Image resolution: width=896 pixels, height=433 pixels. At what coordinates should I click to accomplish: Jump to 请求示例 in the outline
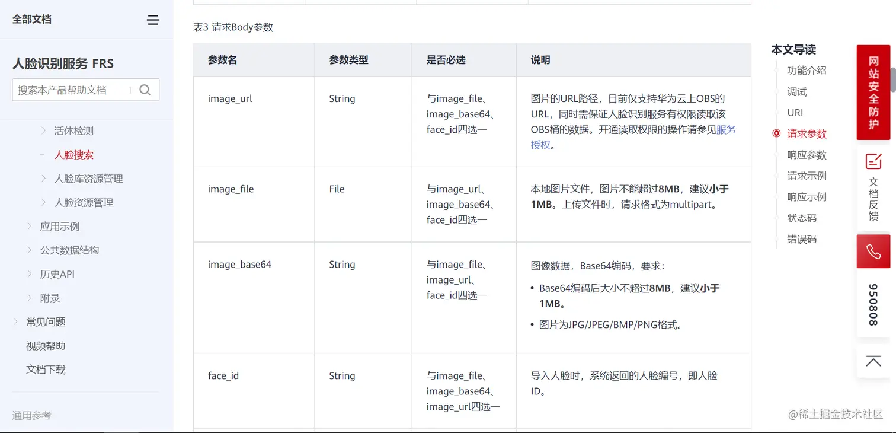[807, 176]
